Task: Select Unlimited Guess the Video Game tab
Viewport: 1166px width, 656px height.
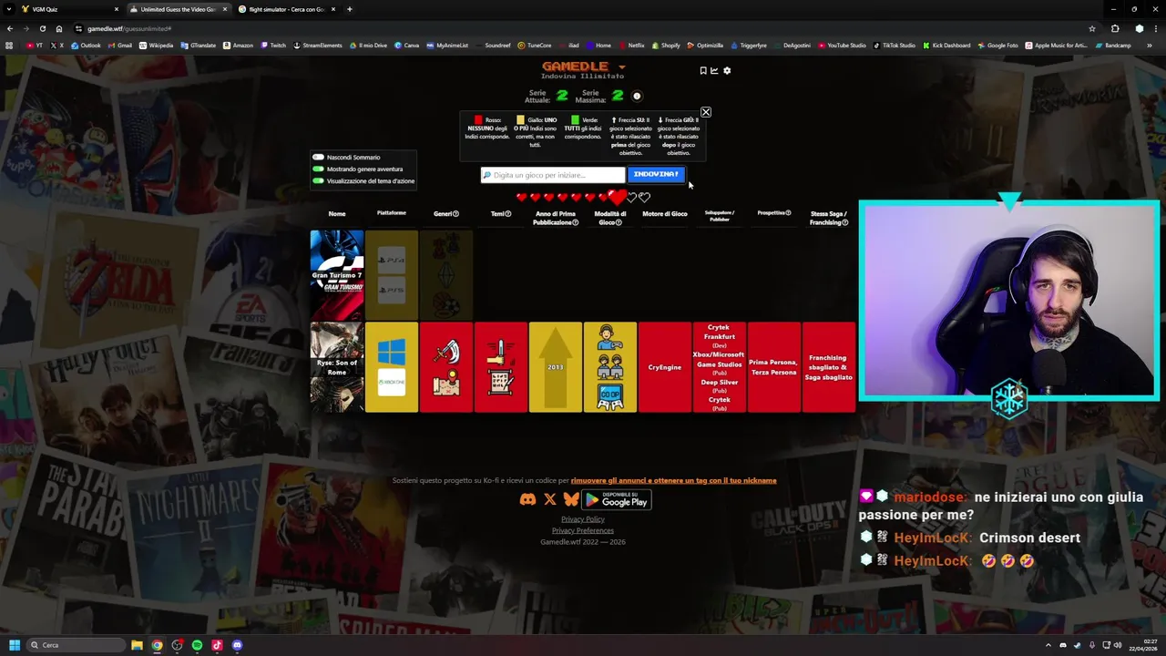Action: [178, 9]
